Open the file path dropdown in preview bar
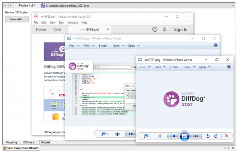The image size is (239, 153). click(x=233, y=6)
